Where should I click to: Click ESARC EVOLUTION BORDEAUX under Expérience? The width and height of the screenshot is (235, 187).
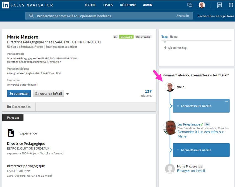click(28, 149)
